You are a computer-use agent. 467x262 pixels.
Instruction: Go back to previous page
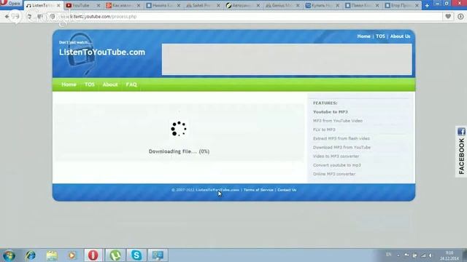point(7,17)
